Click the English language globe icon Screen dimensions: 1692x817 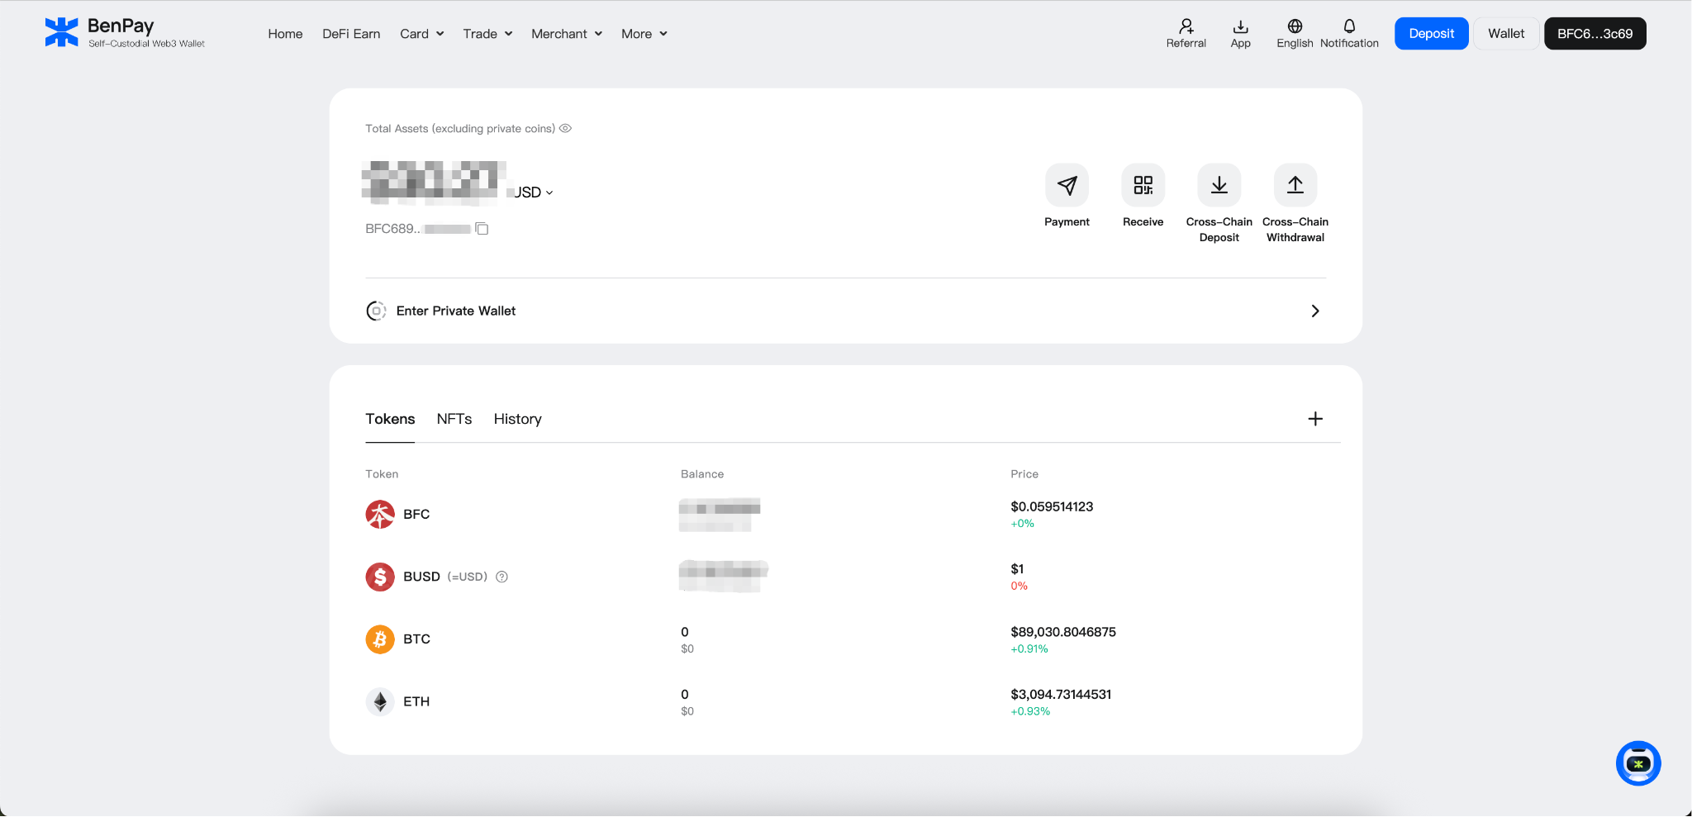click(x=1293, y=25)
